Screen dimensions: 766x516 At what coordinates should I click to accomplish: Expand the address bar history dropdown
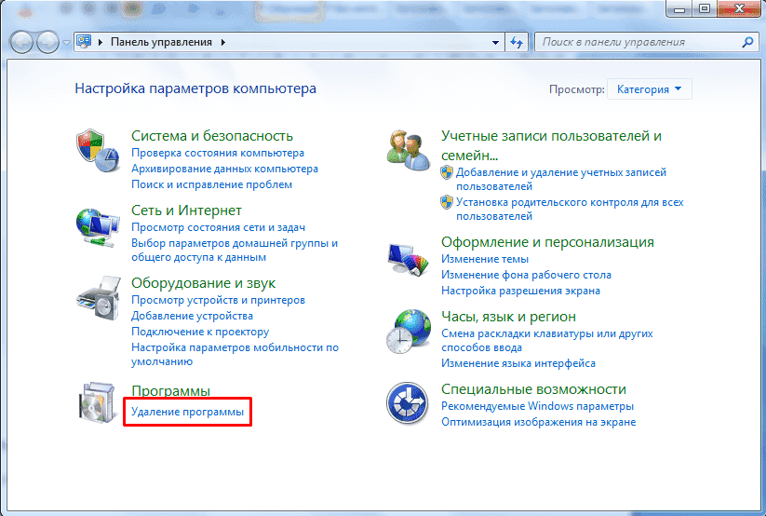pyautogui.click(x=495, y=43)
